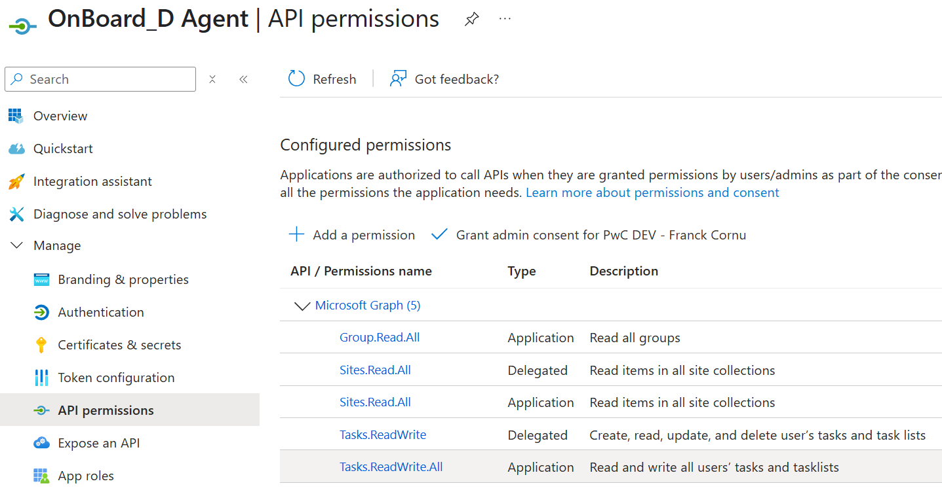Click the 'Read all groups' description
942x492 pixels.
pyautogui.click(x=635, y=338)
